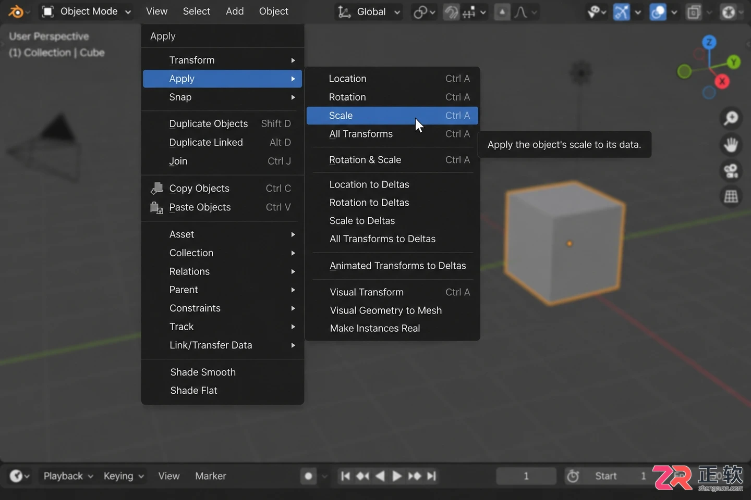This screenshot has width=751, height=500.
Task: Toggle X-ray view
Action: (x=694, y=11)
